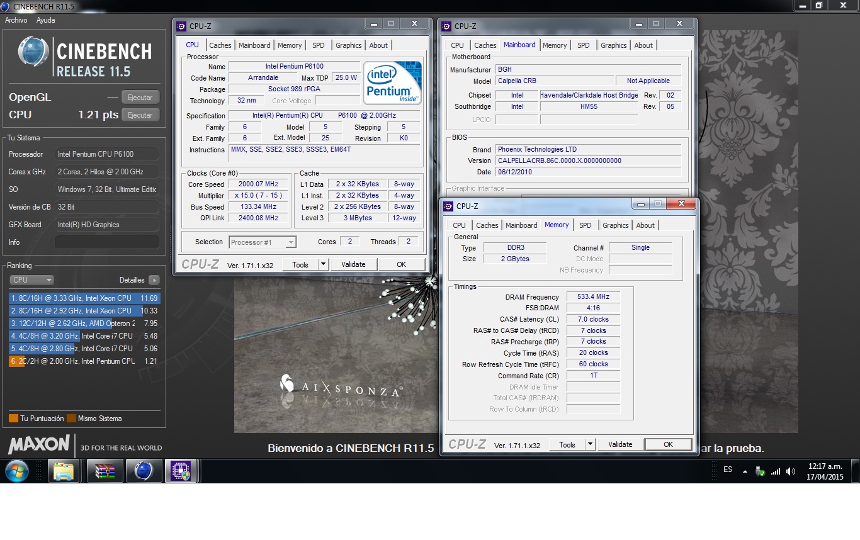Click the Calpella CRB model field

pyautogui.click(x=554, y=81)
